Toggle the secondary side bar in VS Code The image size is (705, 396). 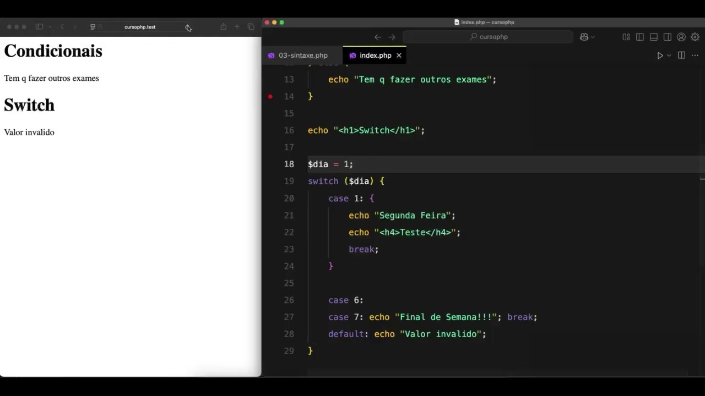tap(668, 37)
